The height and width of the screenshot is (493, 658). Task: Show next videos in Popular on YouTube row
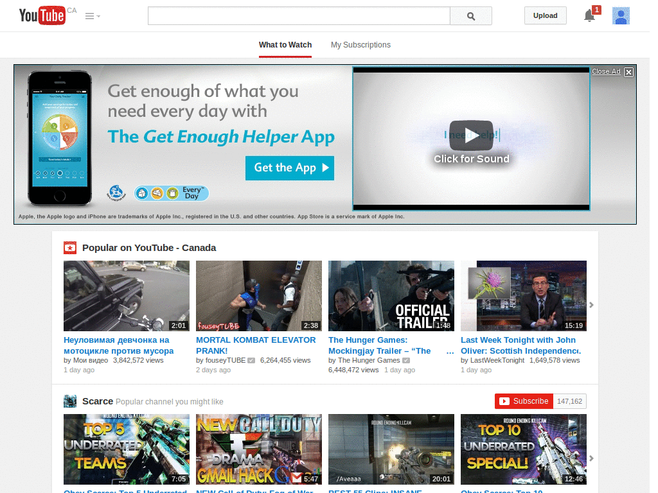[x=591, y=305]
